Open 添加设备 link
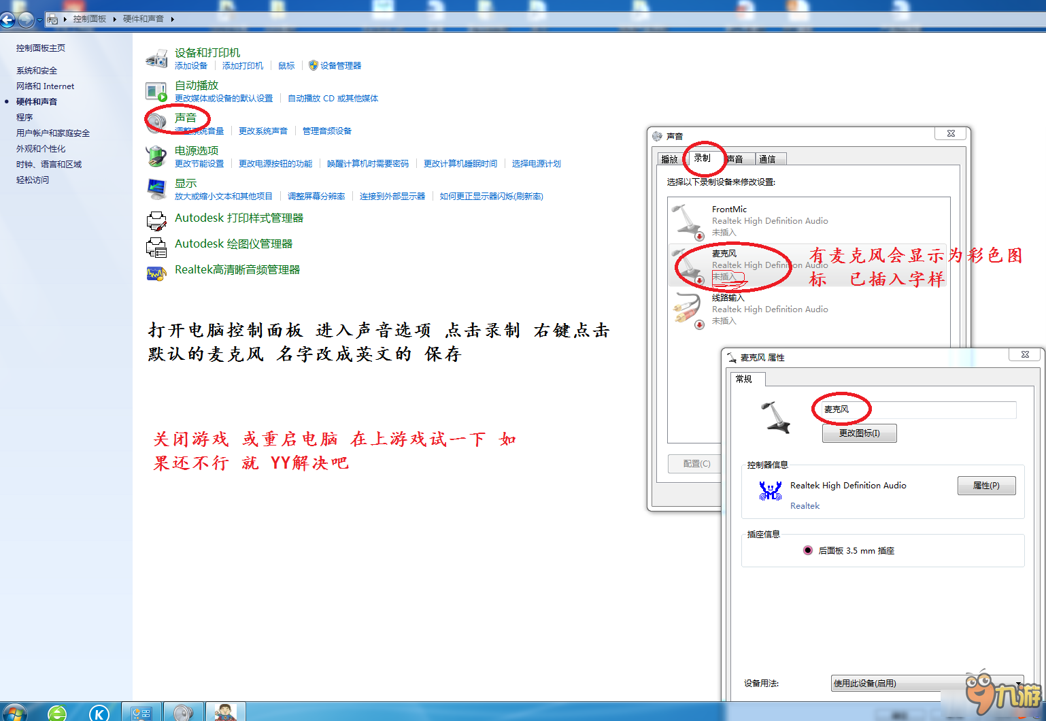Viewport: 1046px width, 721px height. [191, 66]
